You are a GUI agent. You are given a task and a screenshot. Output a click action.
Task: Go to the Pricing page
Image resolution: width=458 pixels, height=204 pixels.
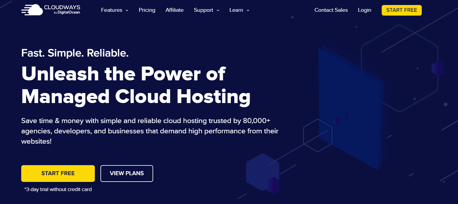(147, 10)
